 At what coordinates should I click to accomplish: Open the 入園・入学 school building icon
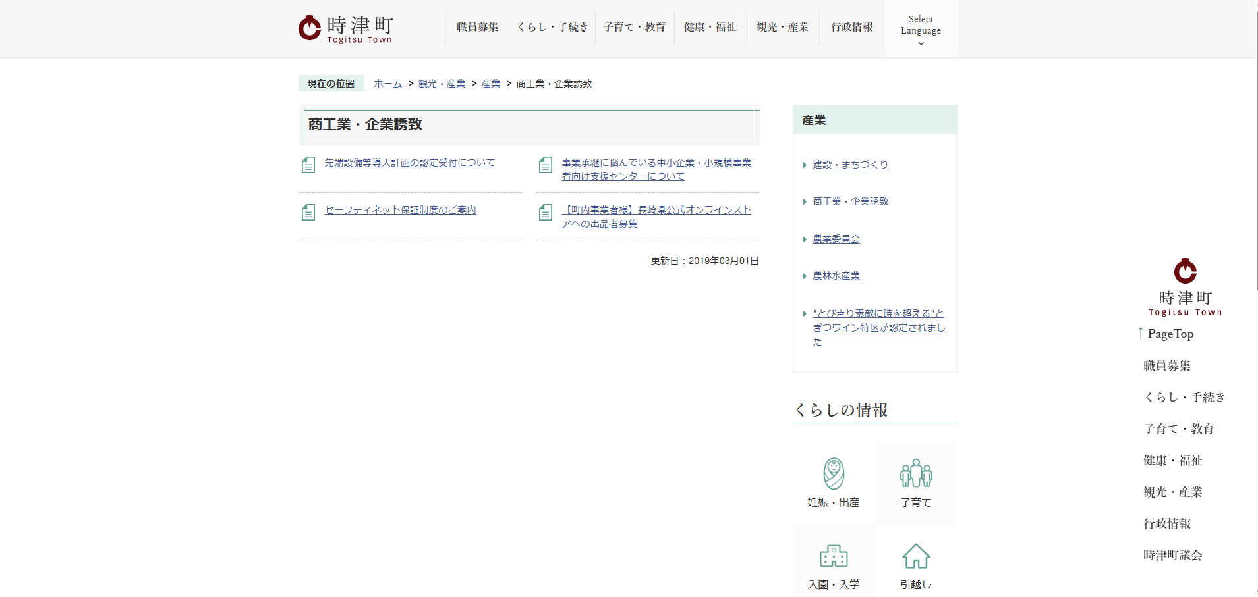834,556
